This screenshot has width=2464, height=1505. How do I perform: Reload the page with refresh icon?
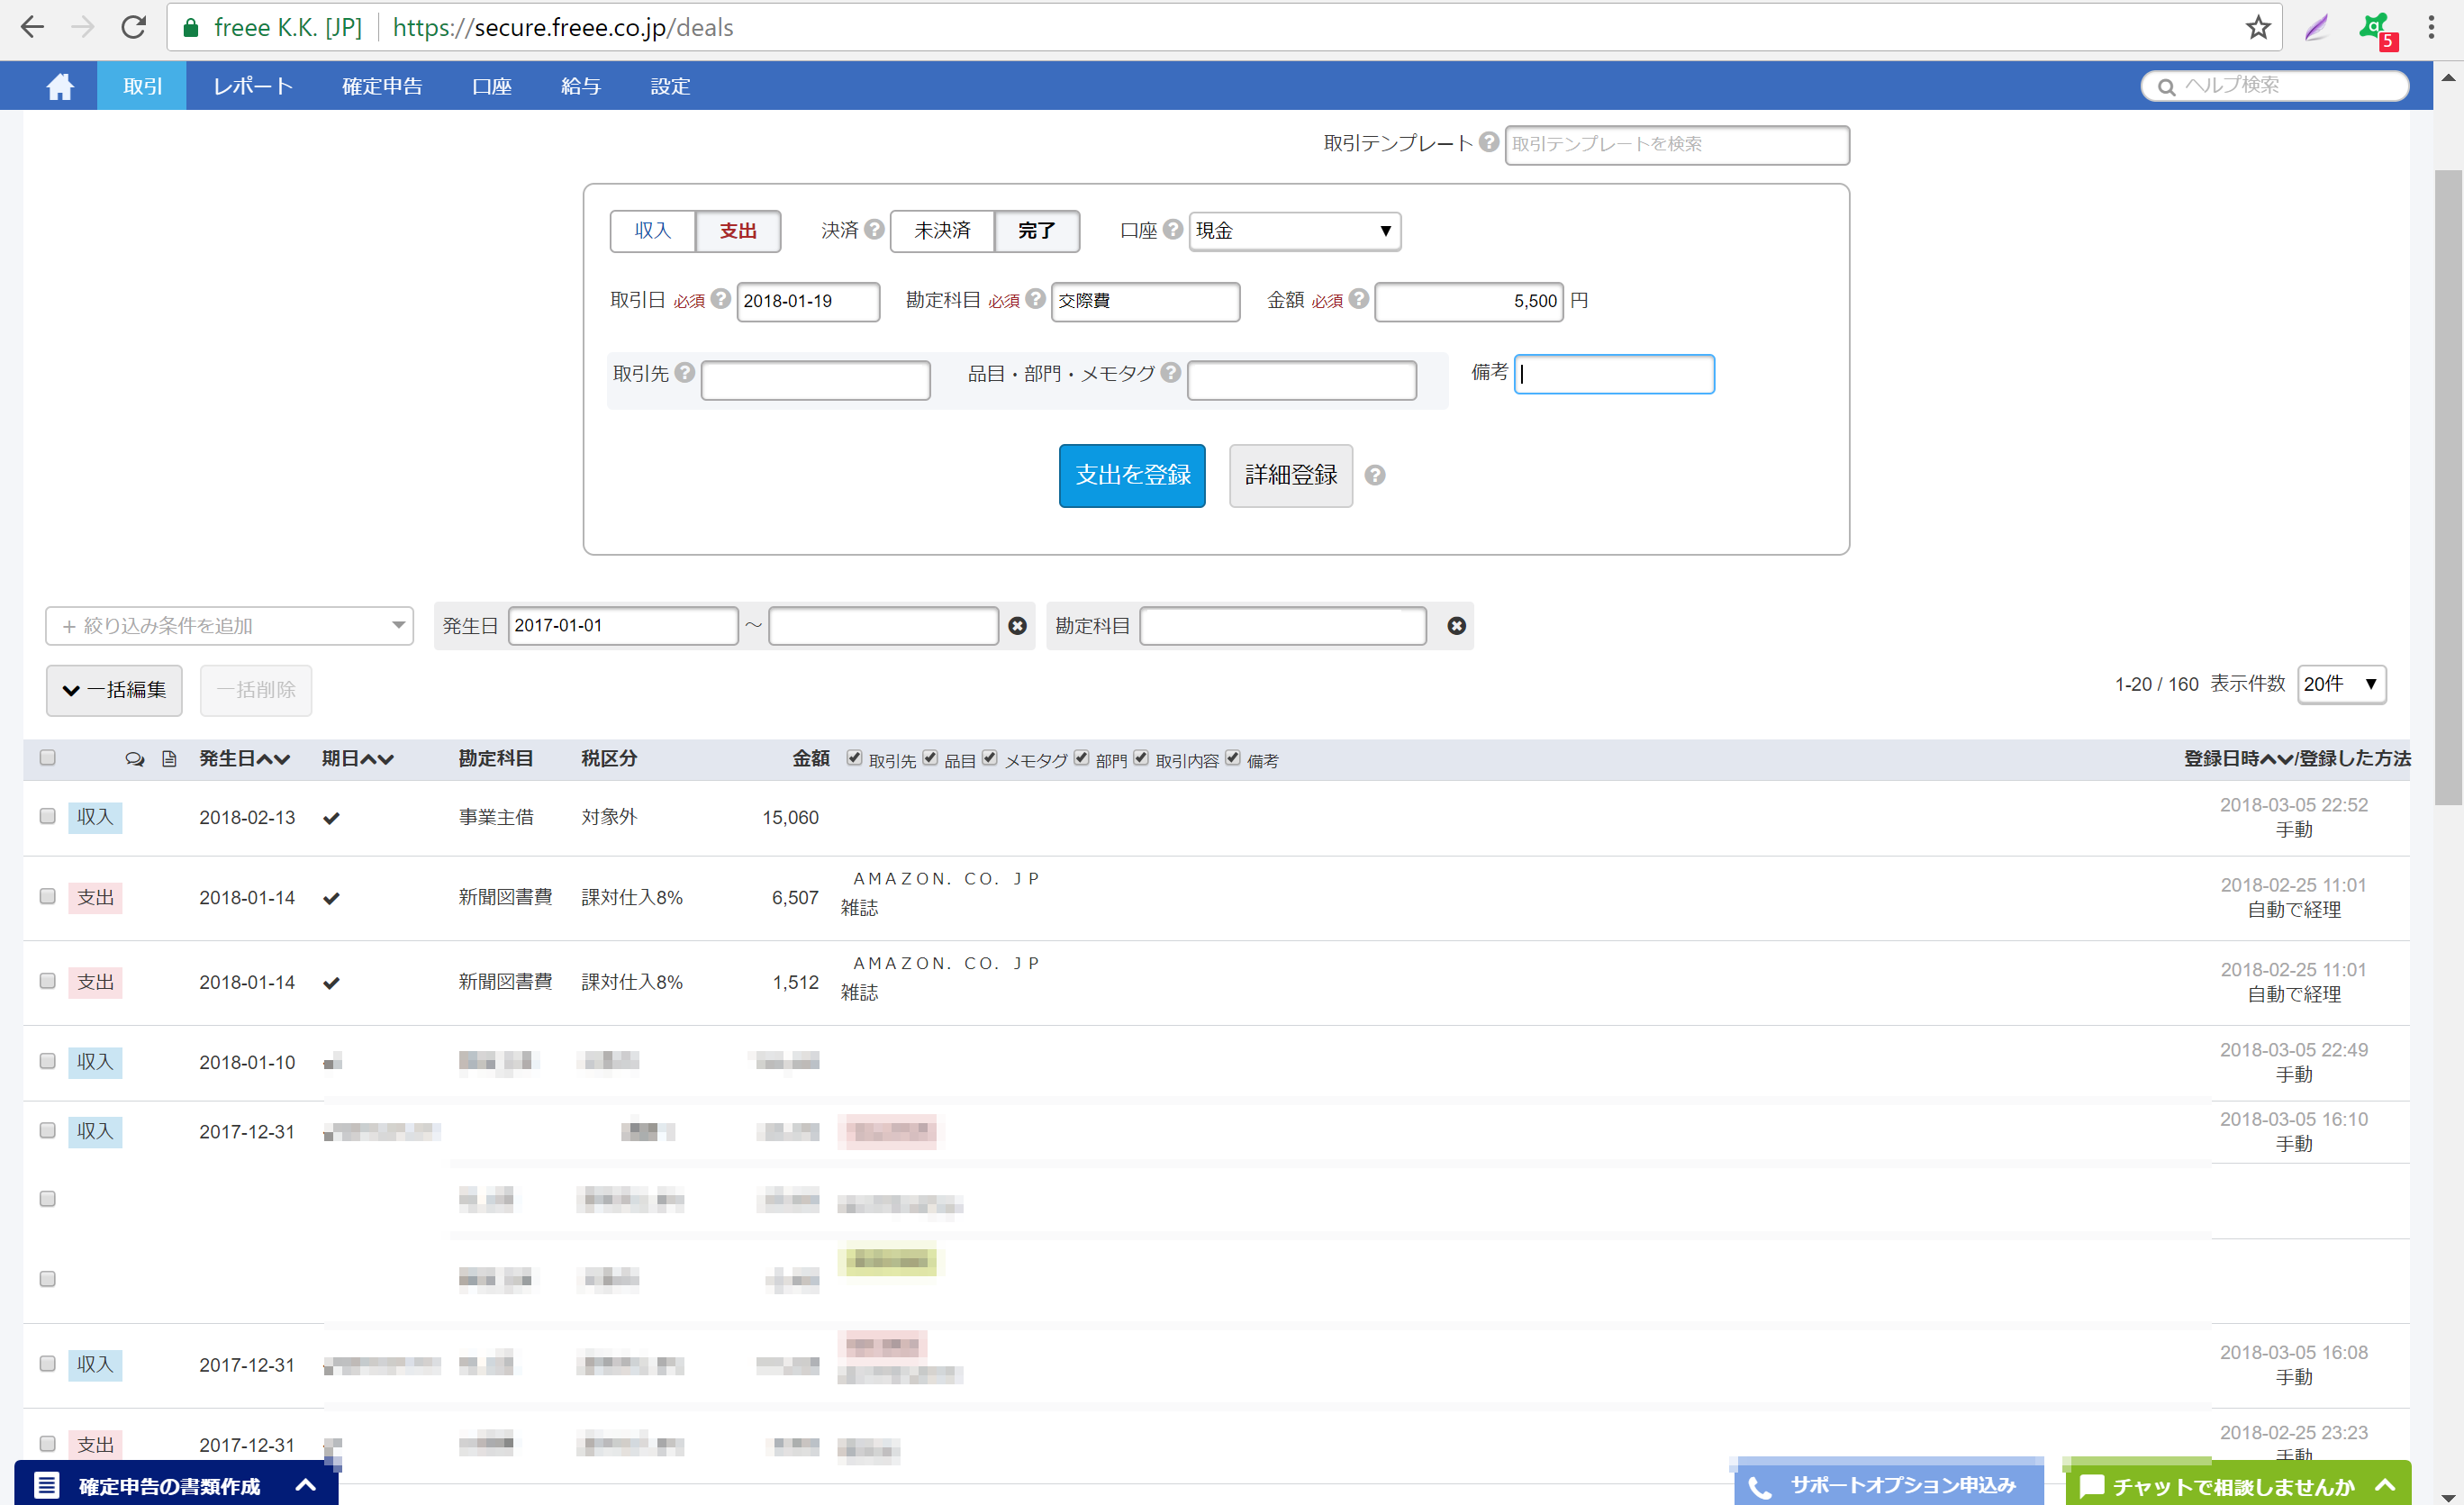point(134,27)
